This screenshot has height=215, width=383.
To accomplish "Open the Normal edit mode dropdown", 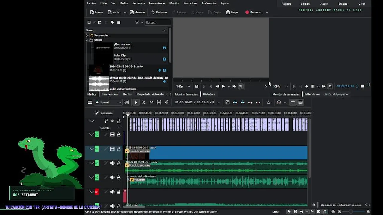I will click(109, 102).
